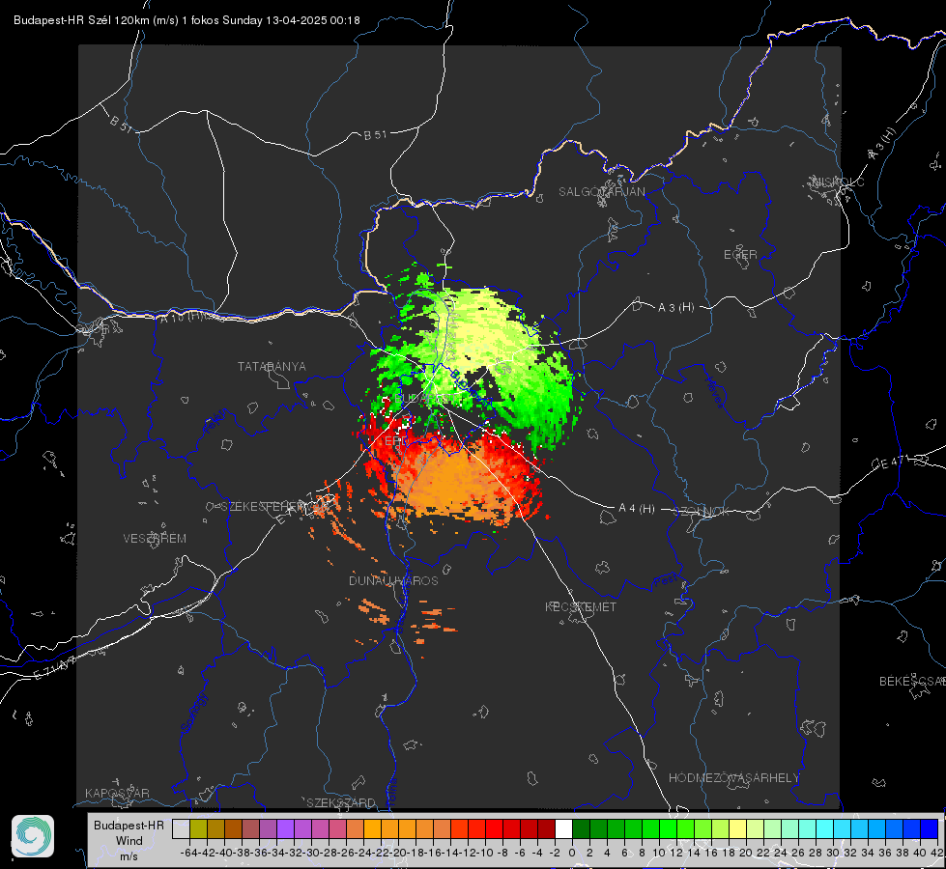This screenshot has width=946, height=869.
Task: Click the KECSKEMÉT city label
Action: tap(581, 606)
